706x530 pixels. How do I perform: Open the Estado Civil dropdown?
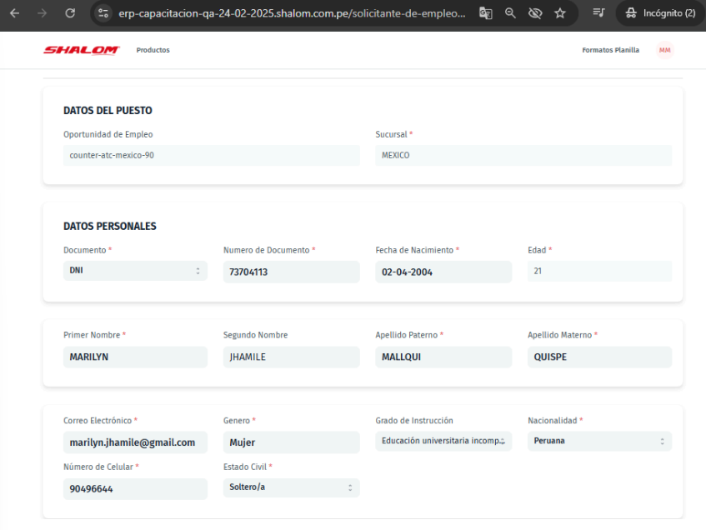291,487
